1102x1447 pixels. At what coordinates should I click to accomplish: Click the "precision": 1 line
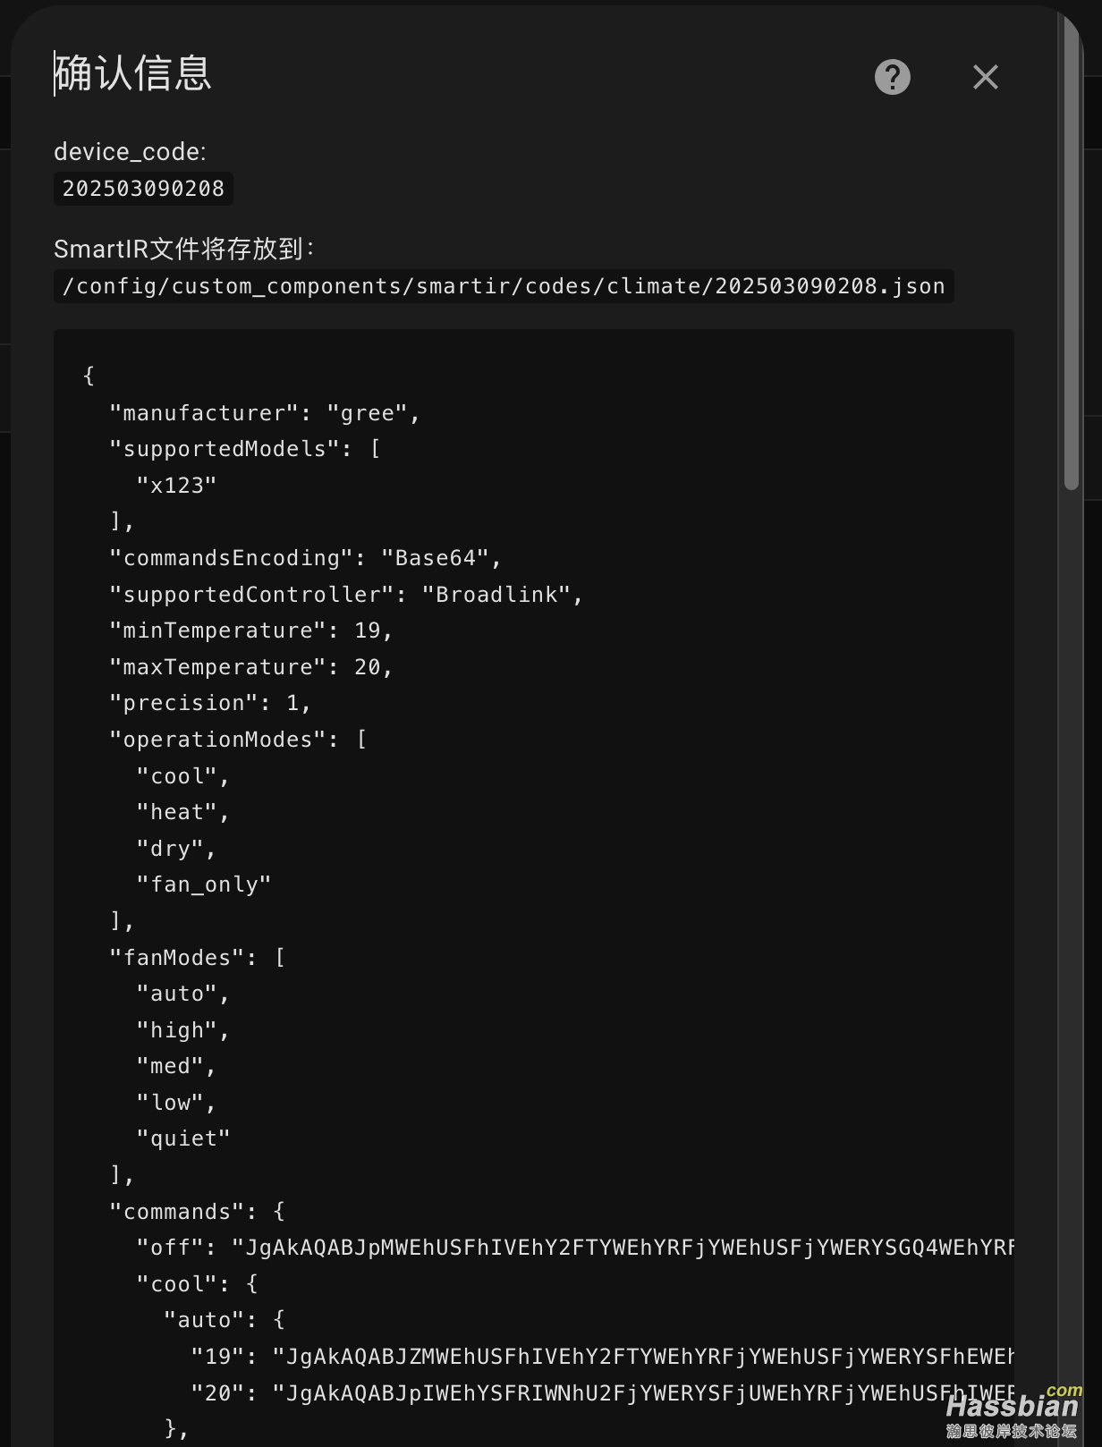point(210,703)
